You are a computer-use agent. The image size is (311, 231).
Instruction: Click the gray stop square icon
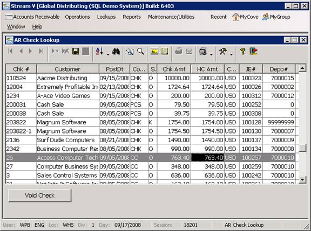tap(86, 51)
